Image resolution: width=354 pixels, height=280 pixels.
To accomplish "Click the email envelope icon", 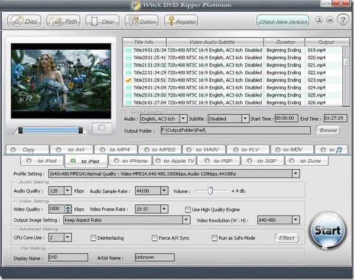I will click(330, 20).
